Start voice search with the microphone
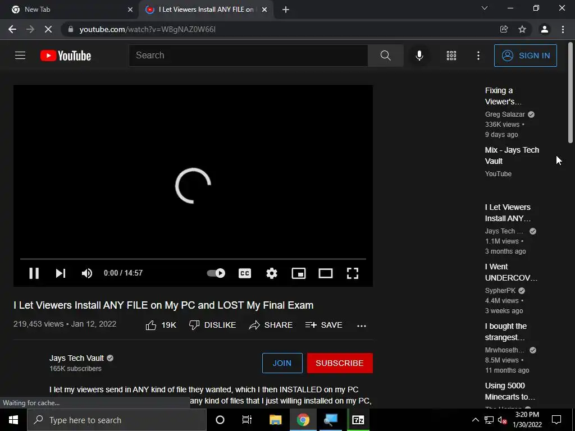This screenshot has height=431, width=575. point(419,56)
